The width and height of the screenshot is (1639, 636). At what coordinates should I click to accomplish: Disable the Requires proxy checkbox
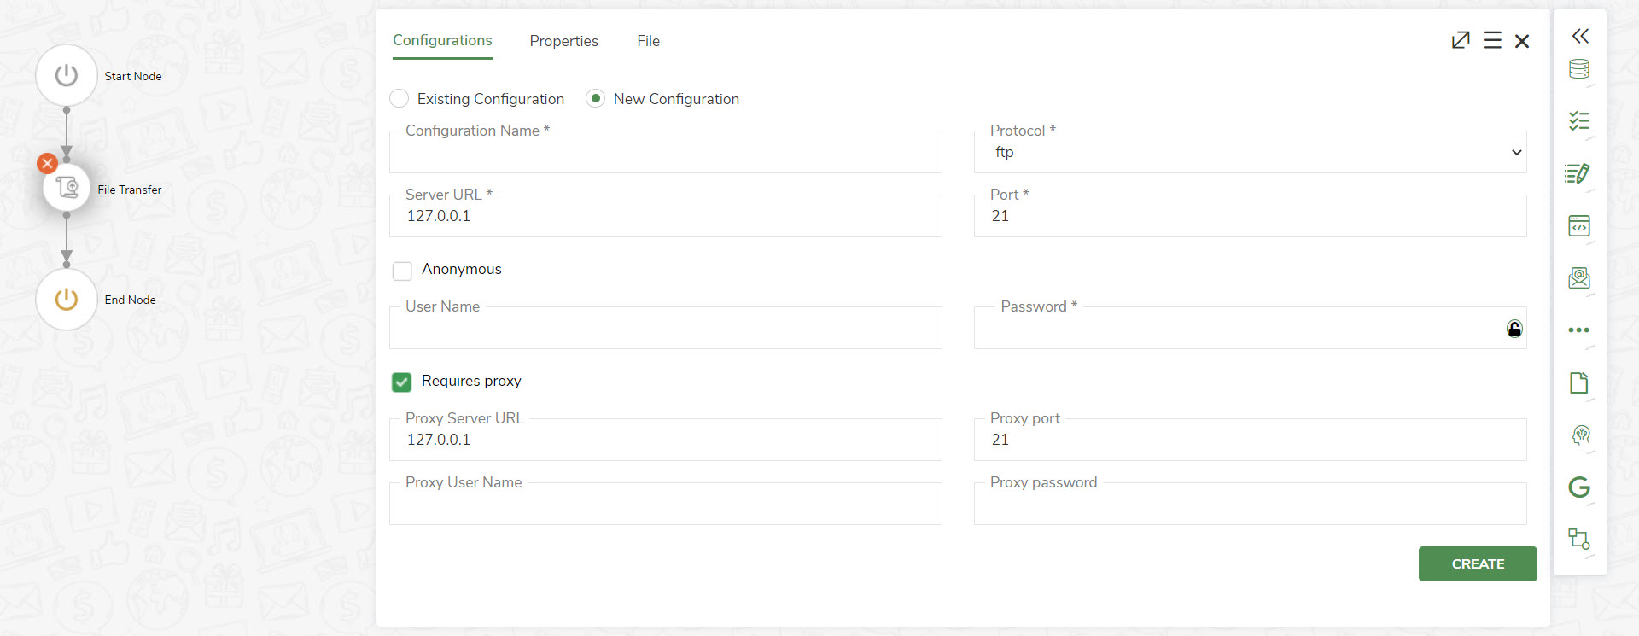point(401,382)
